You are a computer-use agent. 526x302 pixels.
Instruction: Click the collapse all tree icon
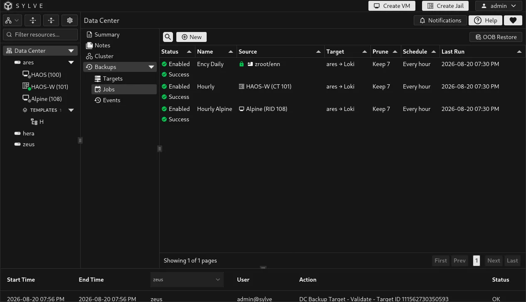point(51,20)
